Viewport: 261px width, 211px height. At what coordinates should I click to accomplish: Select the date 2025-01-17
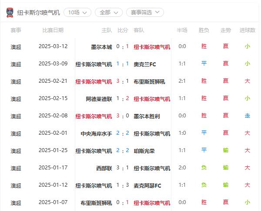point(53,168)
